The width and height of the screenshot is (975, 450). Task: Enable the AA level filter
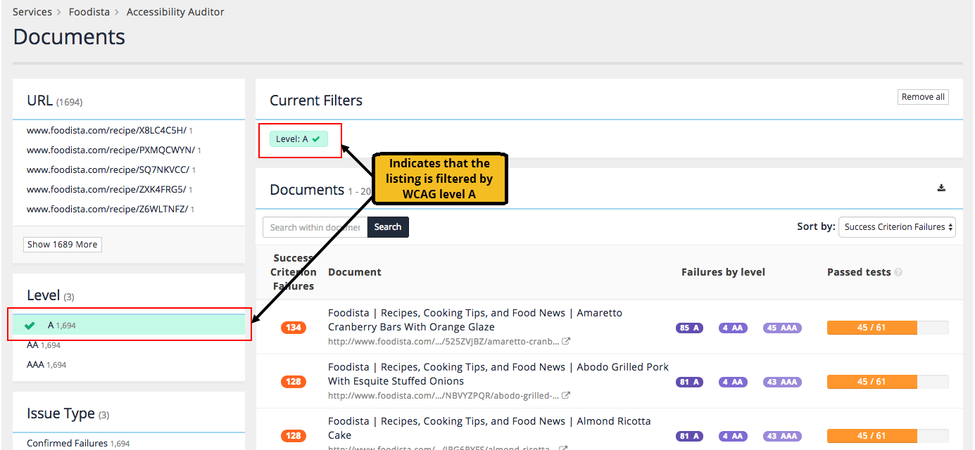(32, 345)
